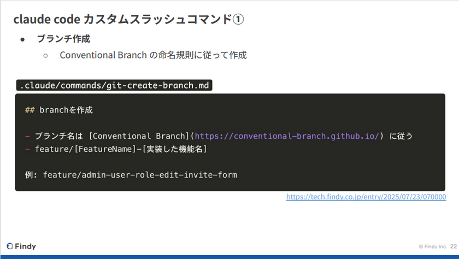Click the "© Findy Inc." copyright text
The image size is (459, 259).
point(432,247)
